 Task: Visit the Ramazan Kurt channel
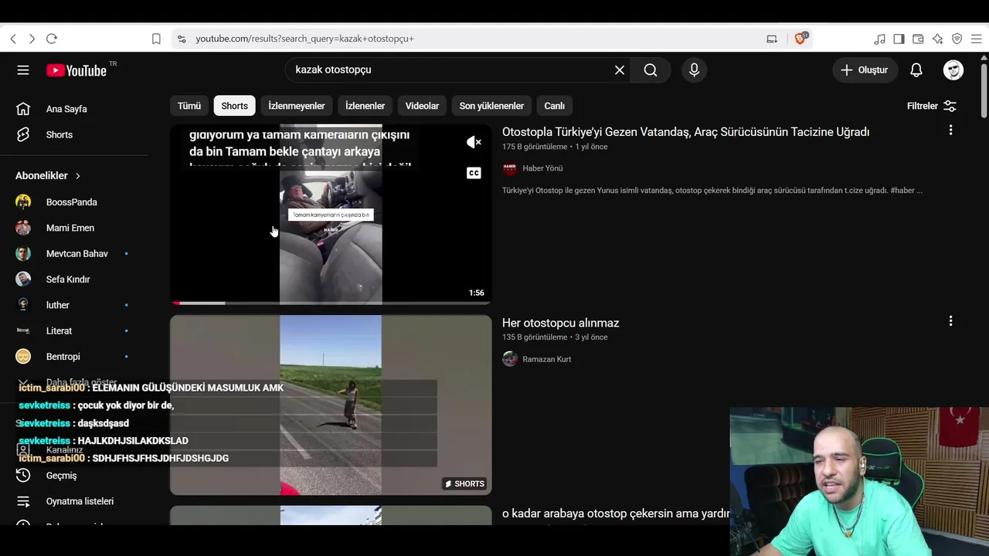pos(547,359)
